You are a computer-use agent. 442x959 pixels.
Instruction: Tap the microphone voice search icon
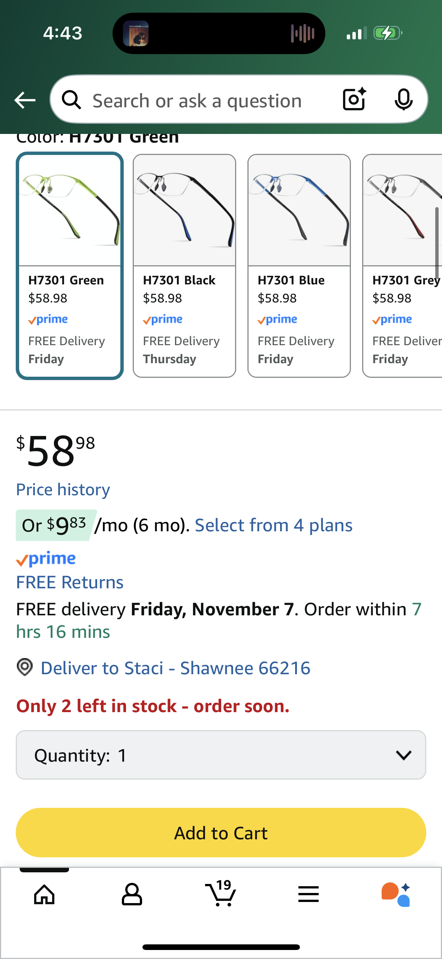pyautogui.click(x=403, y=100)
